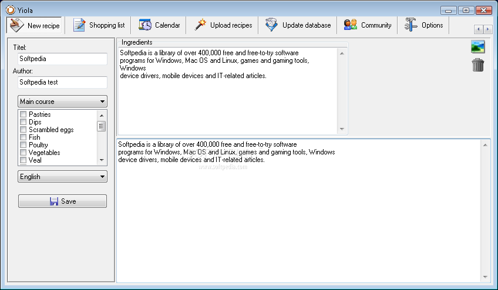Click the Save button
Viewport: 498px width, 290px height.
pos(63,201)
